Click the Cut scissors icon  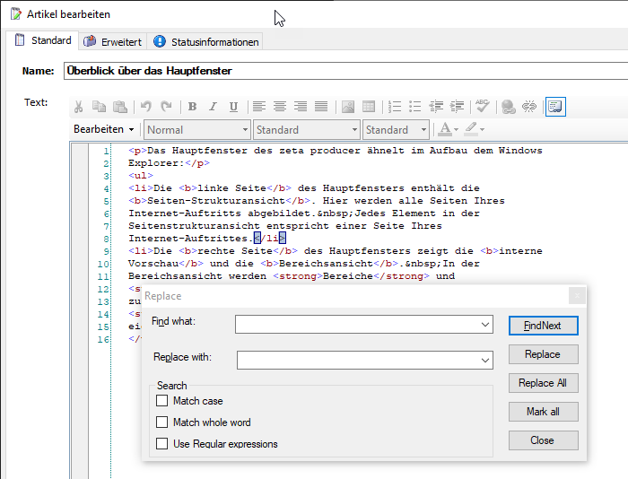click(x=79, y=107)
